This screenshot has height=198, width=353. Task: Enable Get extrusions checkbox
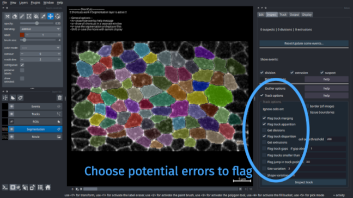pos(264,143)
